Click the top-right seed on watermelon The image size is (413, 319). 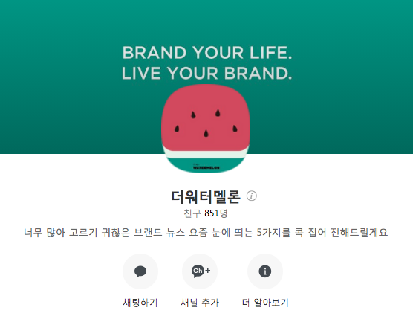[x=218, y=113]
